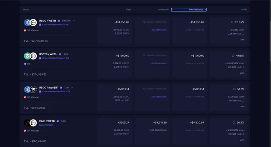Select the RING / WETH pool name
This screenshot has width=271, height=147.
47,121
